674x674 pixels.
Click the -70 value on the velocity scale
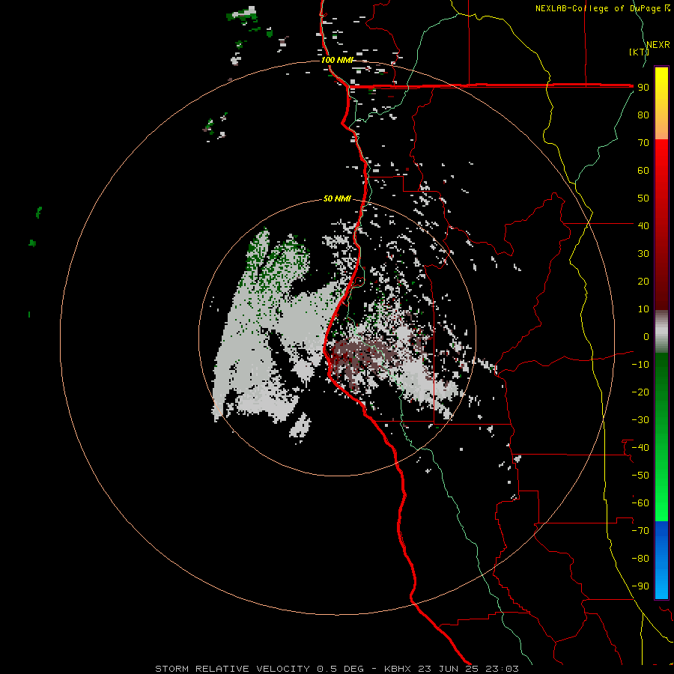pyautogui.click(x=640, y=531)
